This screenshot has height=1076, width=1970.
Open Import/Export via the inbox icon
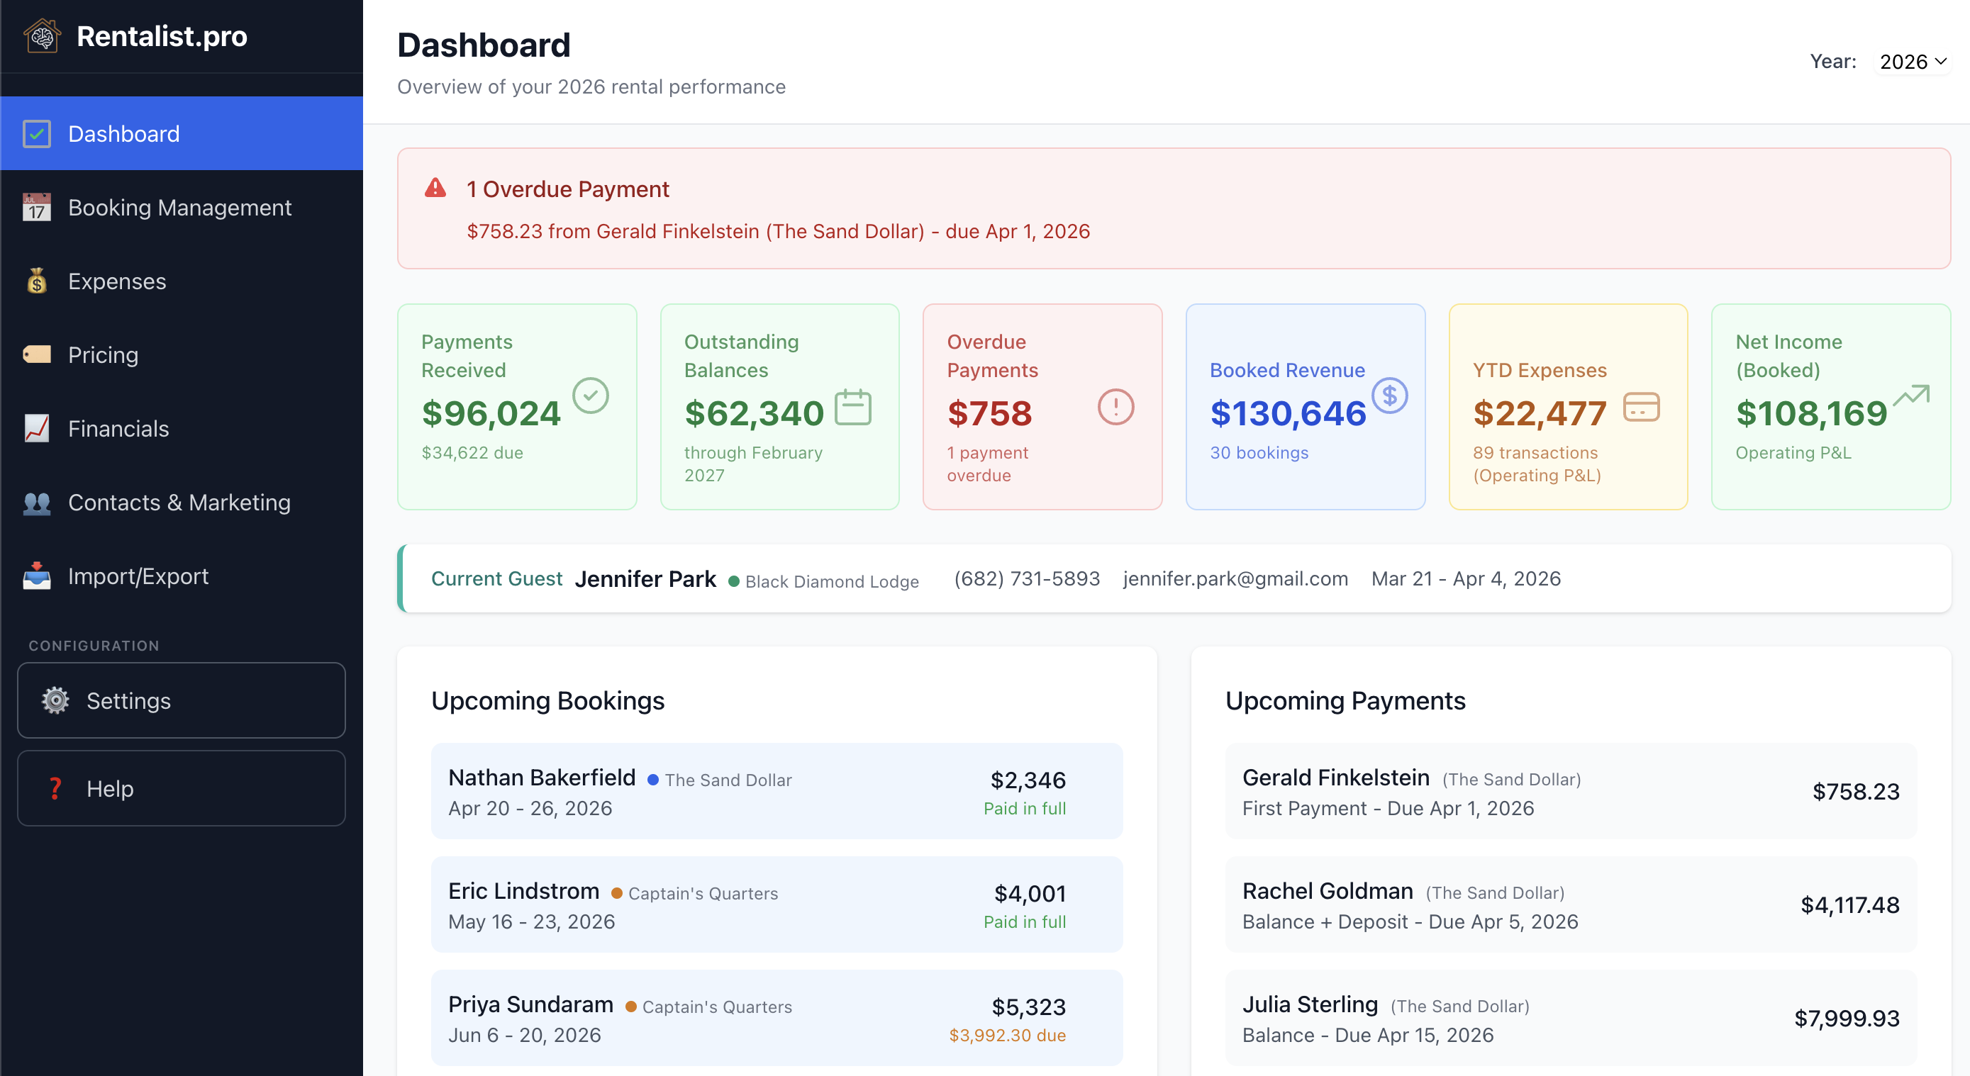click(36, 576)
